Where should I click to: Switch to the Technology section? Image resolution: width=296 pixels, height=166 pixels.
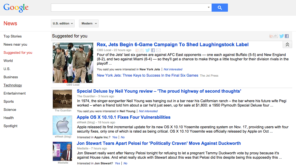(13, 85)
